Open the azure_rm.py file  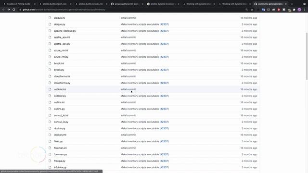coord(61,57)
